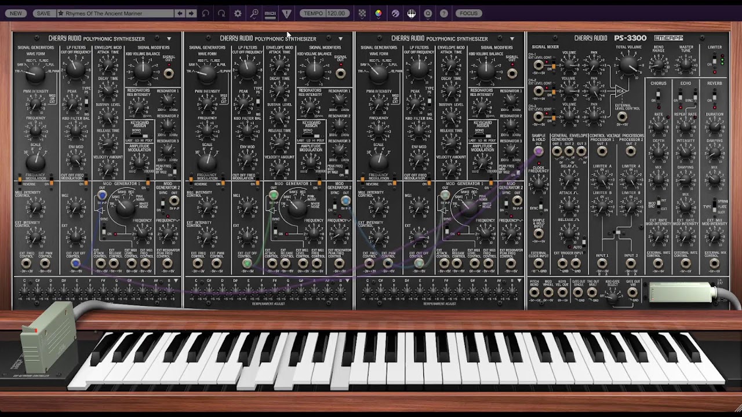742x417 pixels.
Task: Click the NEW button
Action: tap(16, 13)
